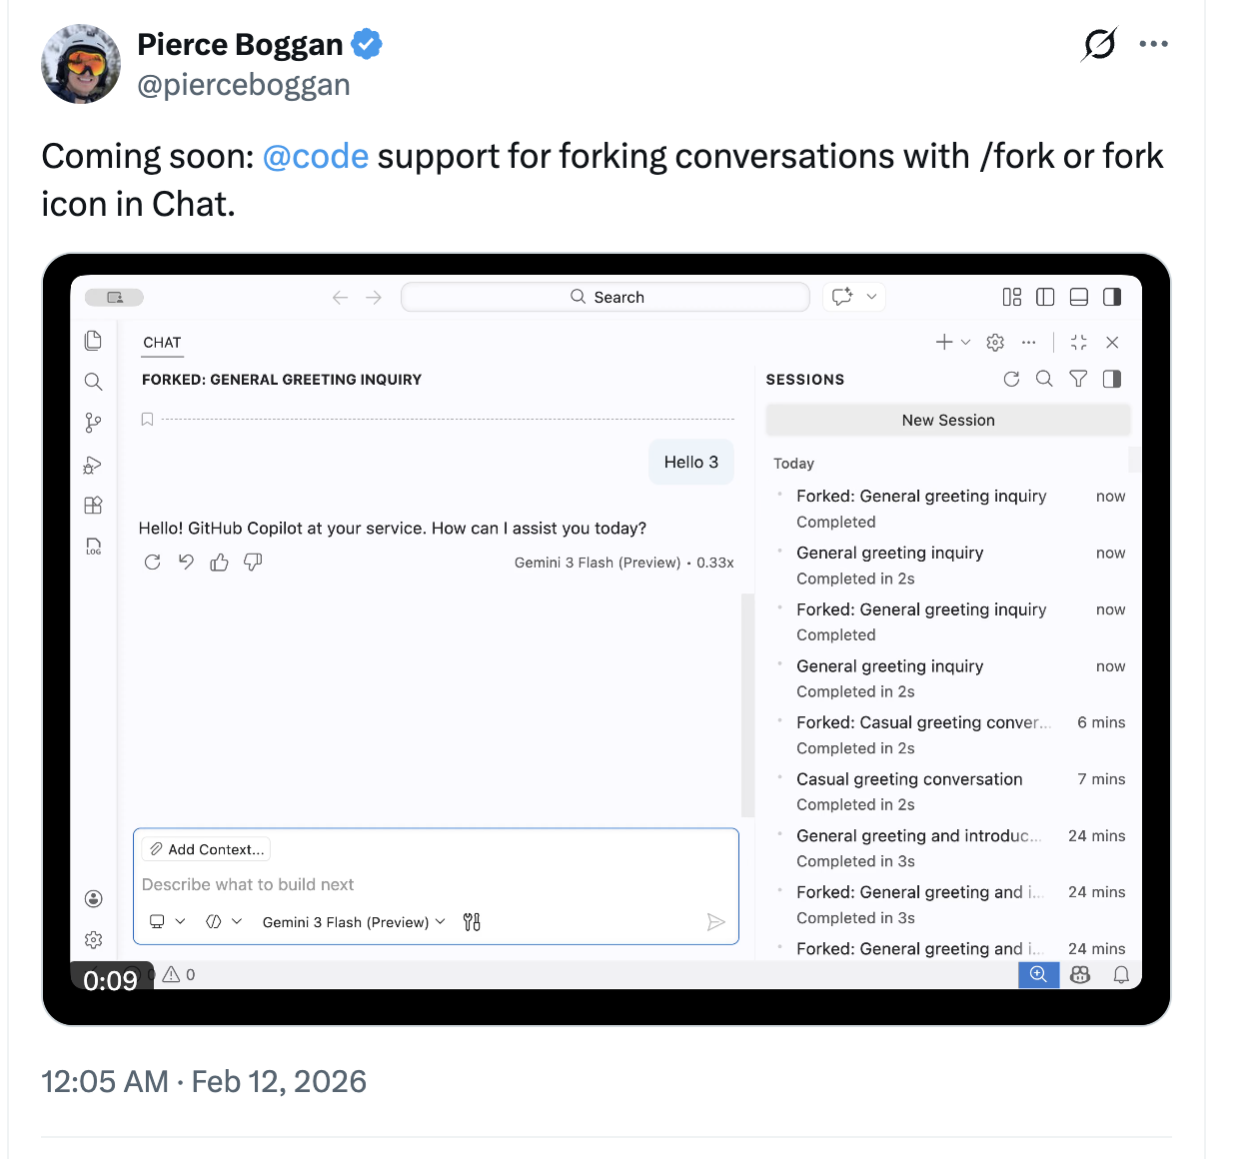This screenshot has width=1247, height=1159.
Task: Open the @code profile link
Action: (316, 156)
